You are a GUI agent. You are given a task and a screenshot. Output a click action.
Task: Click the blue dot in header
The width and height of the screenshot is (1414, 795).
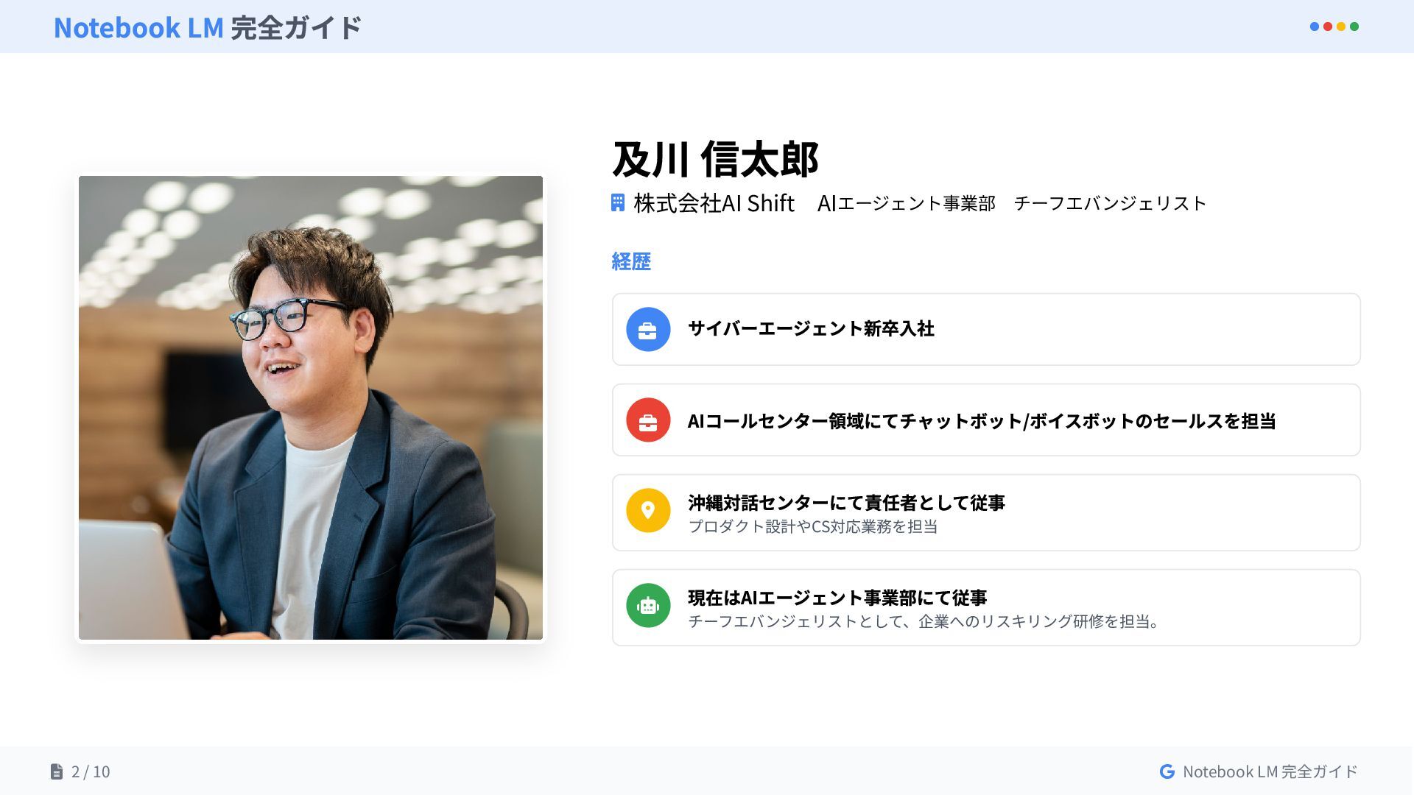pyautogui.click(x=1315, y=26)
